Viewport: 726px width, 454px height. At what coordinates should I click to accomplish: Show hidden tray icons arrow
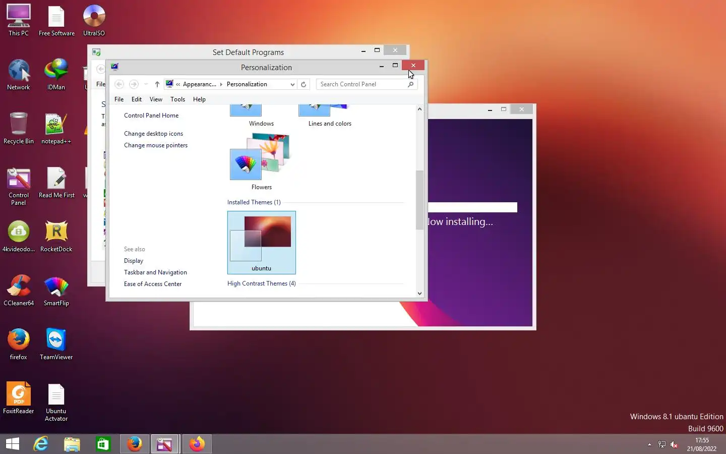(x=649, y=444)
